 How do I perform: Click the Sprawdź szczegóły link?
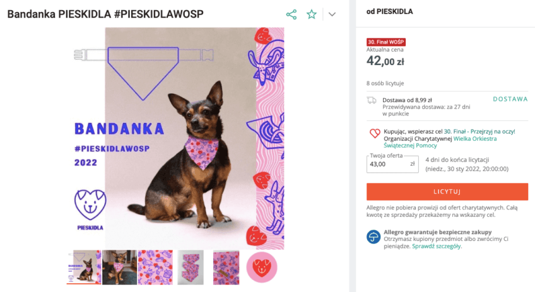pyautogui.click(x=437, y=246)
